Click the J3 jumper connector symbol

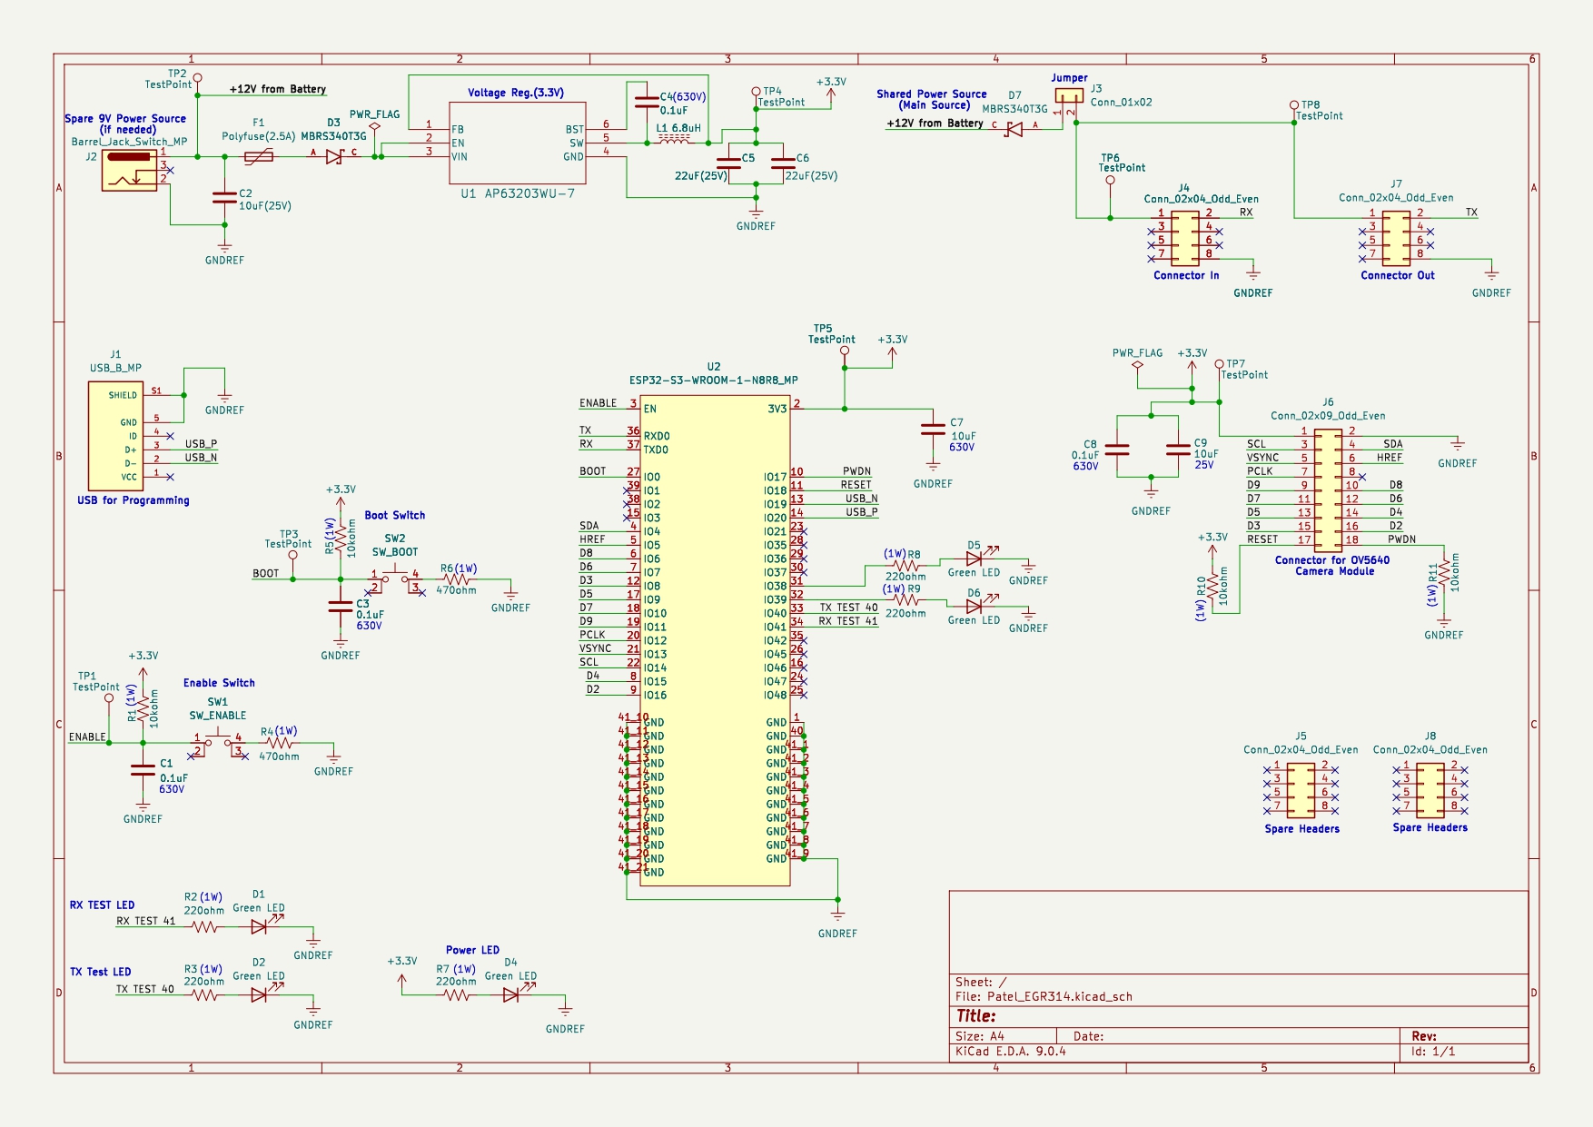click(x=1068, y=98)
